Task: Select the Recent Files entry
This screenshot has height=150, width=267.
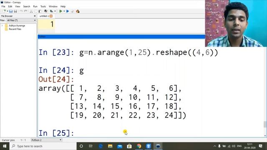Action: tap(15, 29)
